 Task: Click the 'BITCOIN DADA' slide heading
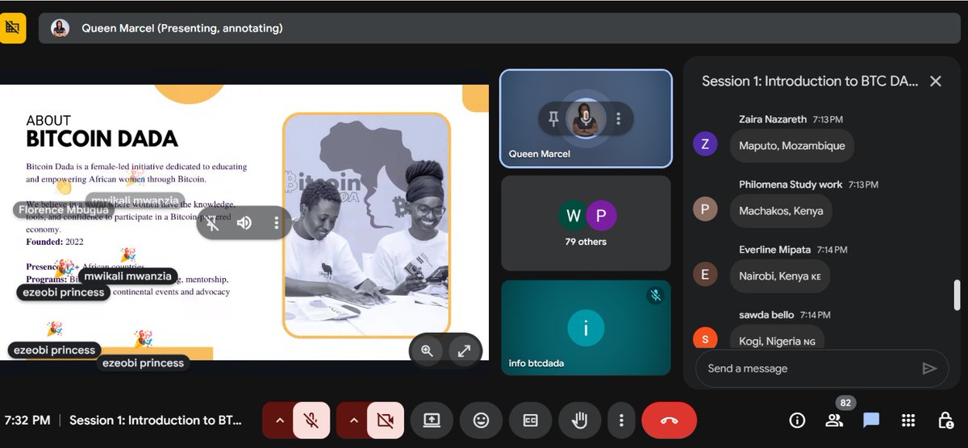pyautogui.click(x=102, y=139)
